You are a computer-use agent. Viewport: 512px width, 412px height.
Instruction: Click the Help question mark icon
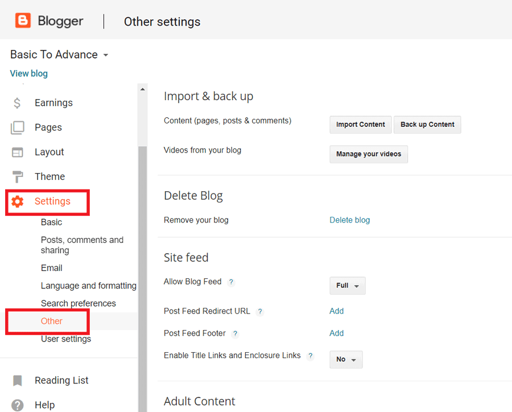pos(17,405)
